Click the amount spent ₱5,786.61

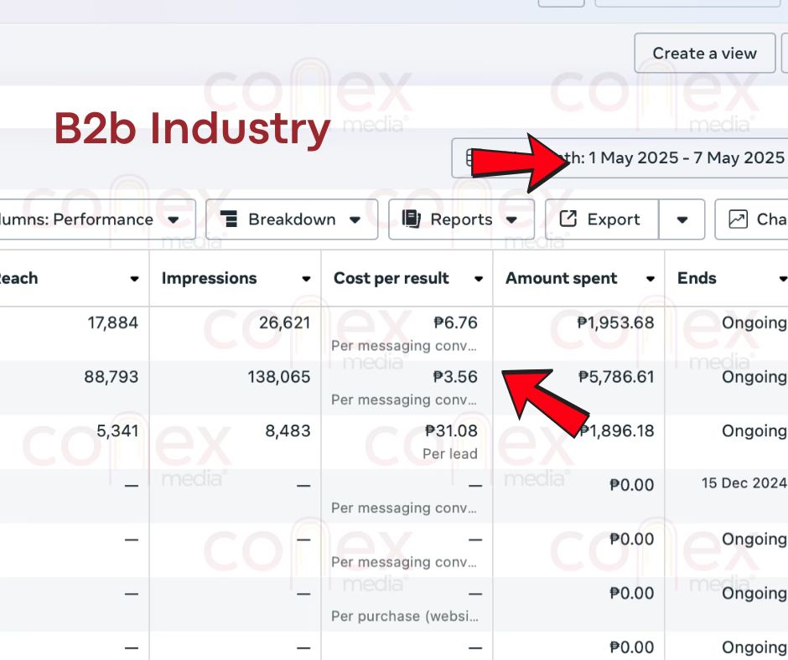pyautogui.click(x=617, y=377)
